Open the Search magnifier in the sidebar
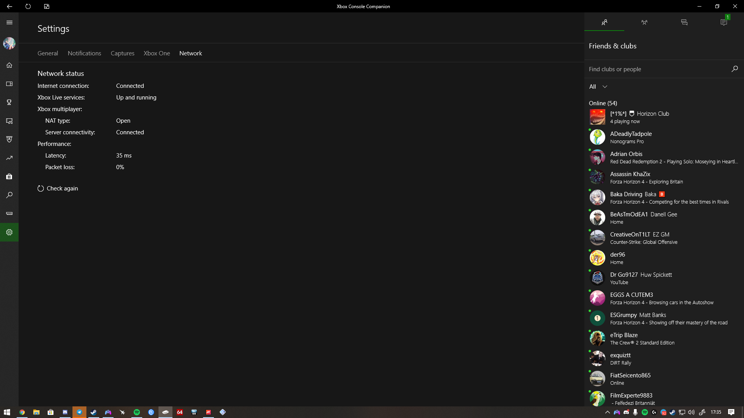 click(9, 195)
